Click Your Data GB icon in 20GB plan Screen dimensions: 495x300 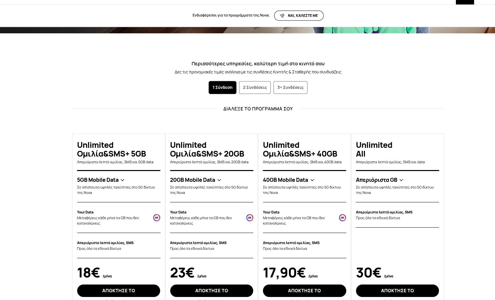[250, 218]
